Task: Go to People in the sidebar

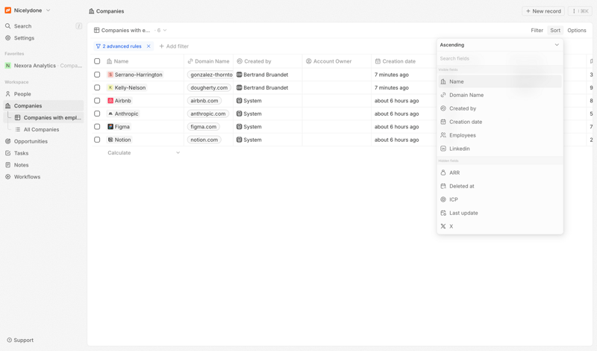Action: pos(43,94)
